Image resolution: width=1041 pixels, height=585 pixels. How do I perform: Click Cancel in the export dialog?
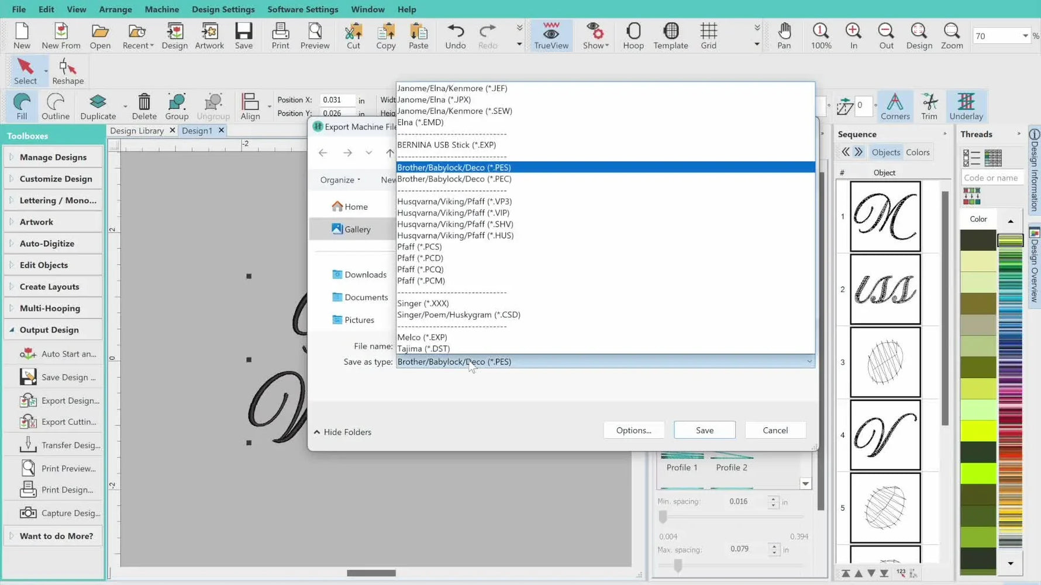775,430
